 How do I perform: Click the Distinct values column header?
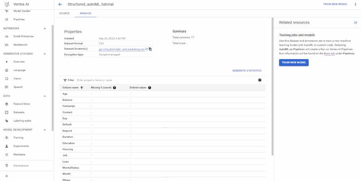(138, 88)
